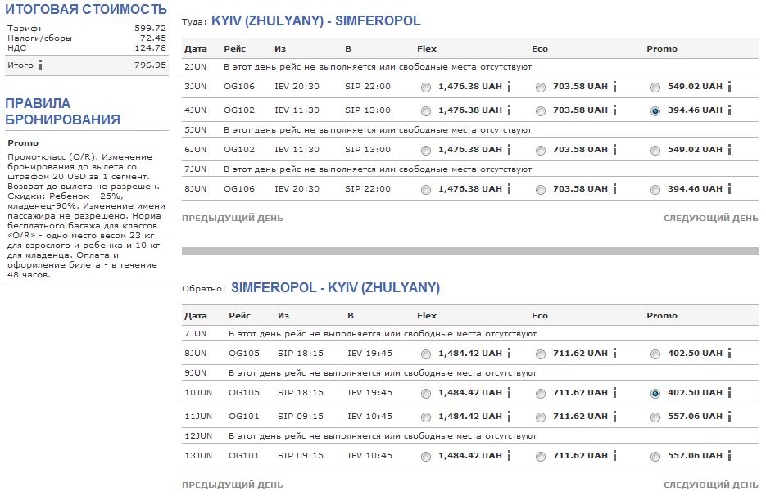Open info icon for return 8JUN Eco 711.62 UAH
The height and width of the screenshot is (496, 766).
[614, 353]
